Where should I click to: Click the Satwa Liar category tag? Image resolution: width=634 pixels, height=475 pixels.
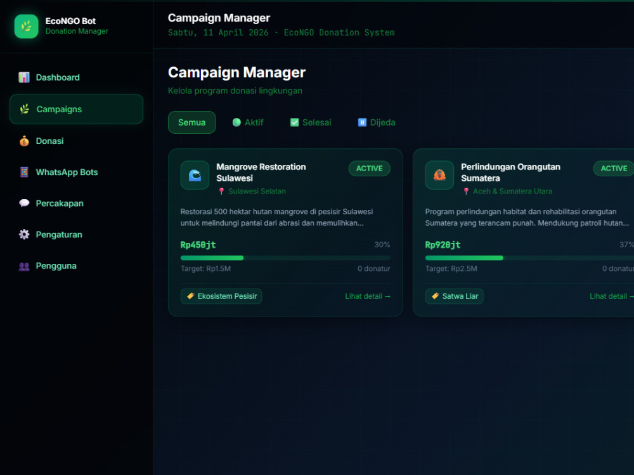coord(454,296)
